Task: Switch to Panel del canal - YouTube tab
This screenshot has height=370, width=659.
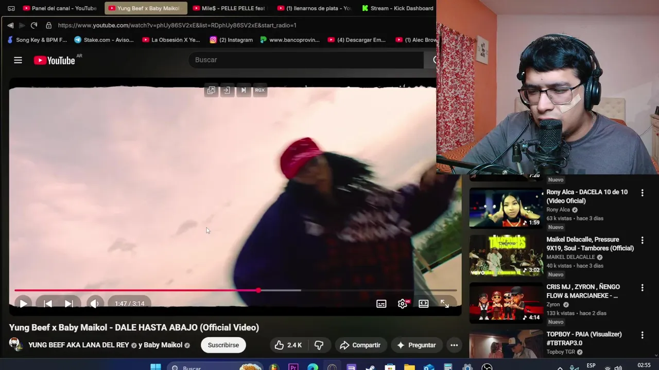Action: tap(60, 8)
